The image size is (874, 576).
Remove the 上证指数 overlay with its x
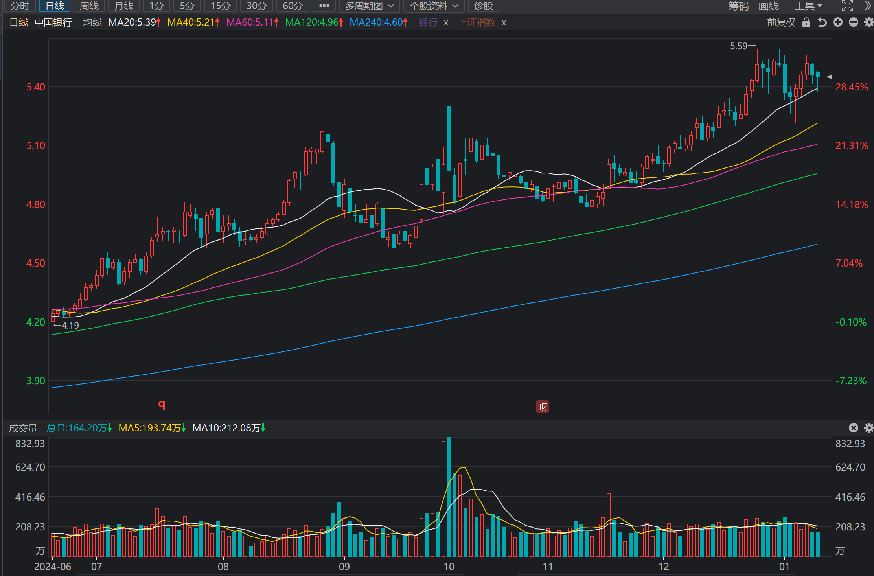click(504, 23)
